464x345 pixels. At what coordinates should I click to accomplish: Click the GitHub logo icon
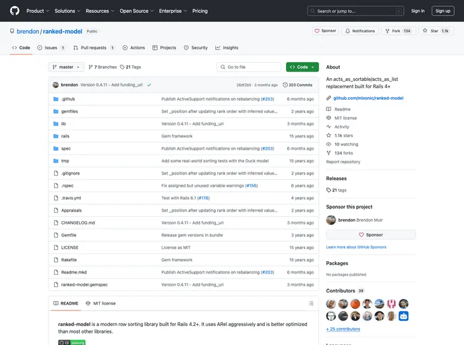(x=14, y=11)
